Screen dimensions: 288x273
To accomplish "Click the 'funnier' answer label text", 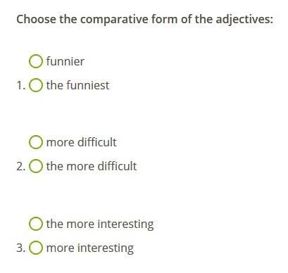I will [x=65, y=61].
